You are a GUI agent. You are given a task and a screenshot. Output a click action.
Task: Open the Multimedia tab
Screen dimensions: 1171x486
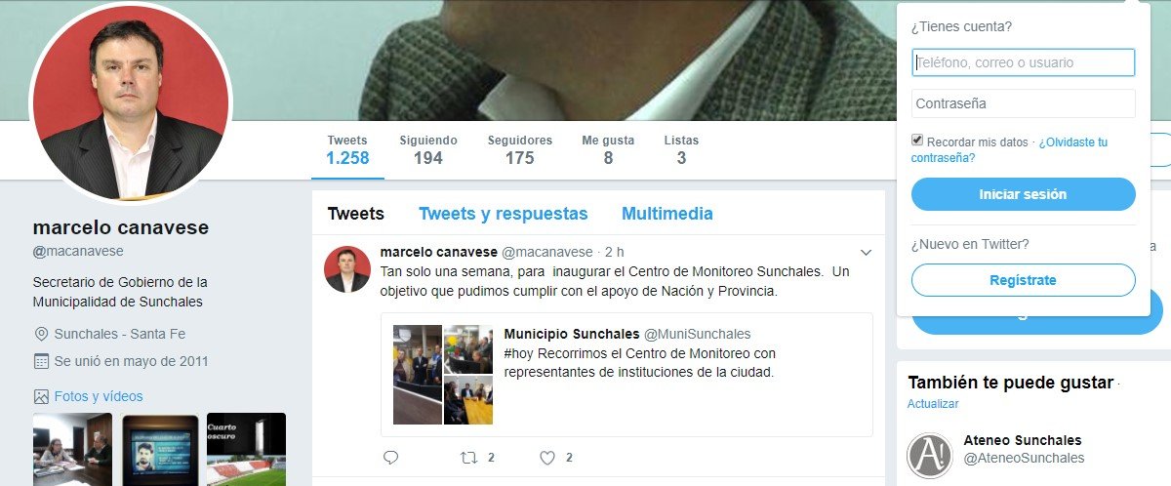click(667, 214)
